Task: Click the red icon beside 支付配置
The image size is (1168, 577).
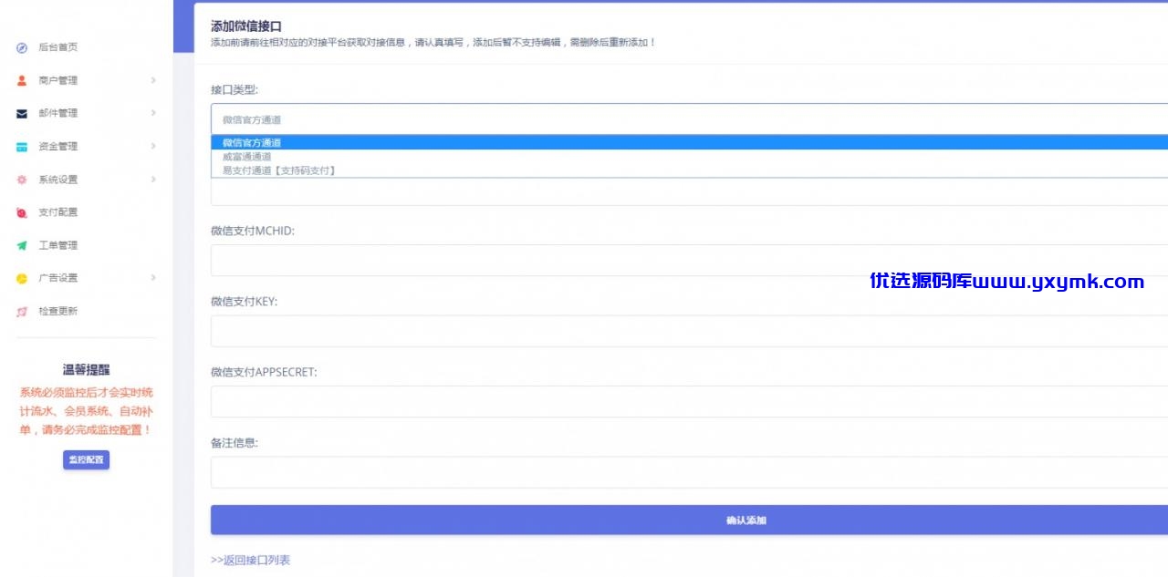Action: (x=22, y=212)
